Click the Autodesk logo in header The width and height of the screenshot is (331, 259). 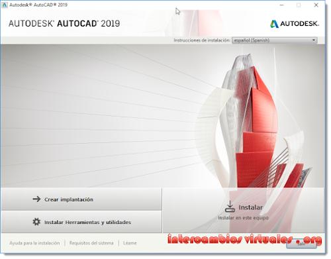[295, 24]
